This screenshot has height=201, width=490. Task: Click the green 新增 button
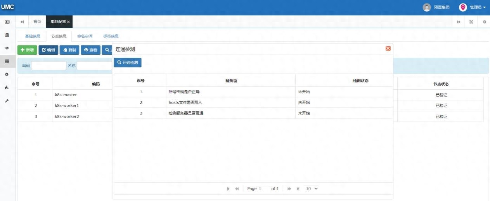coord(27,50)
